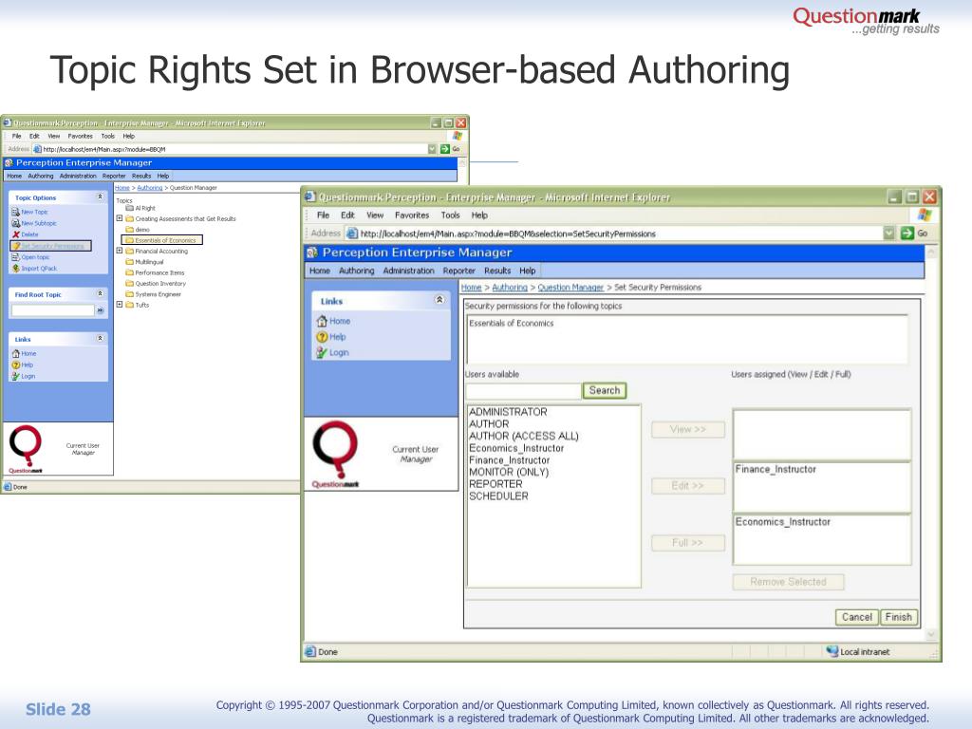Click red Delete X icon in Topic Options
Viewport: 972px width, 729px height.
tap(15, 234)
